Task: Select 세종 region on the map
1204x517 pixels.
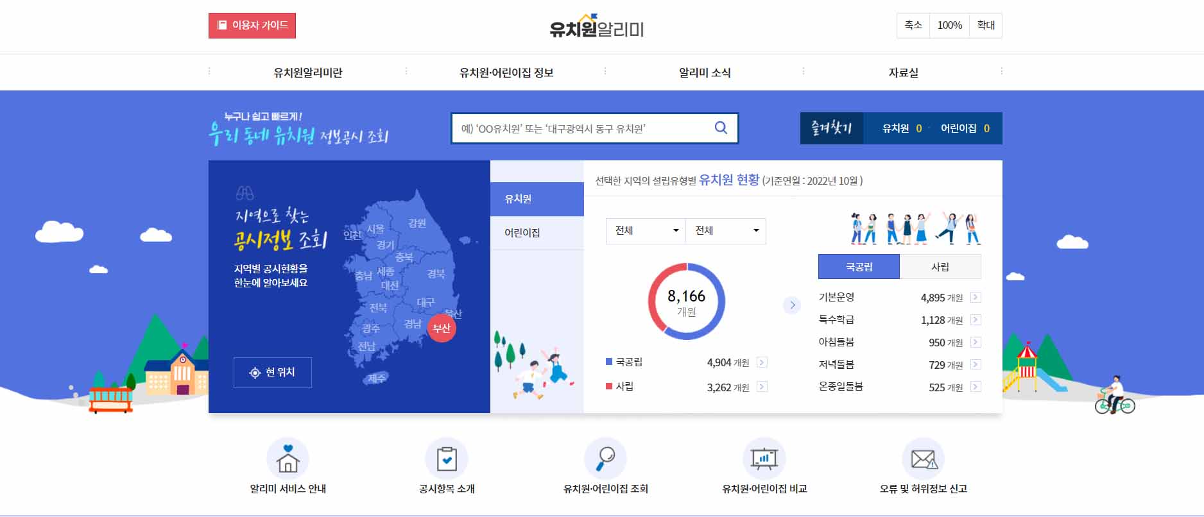Action: click(385, 272)
